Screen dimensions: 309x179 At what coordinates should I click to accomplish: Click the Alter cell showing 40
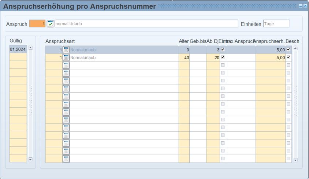click(x=184, y=57)
